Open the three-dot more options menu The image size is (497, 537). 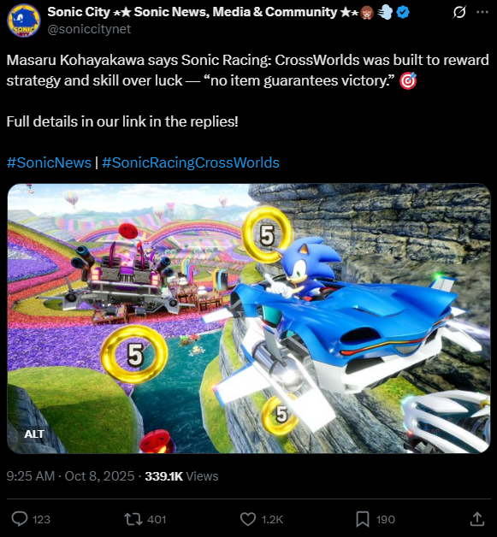pyautogui.click(x=482, y=12)
